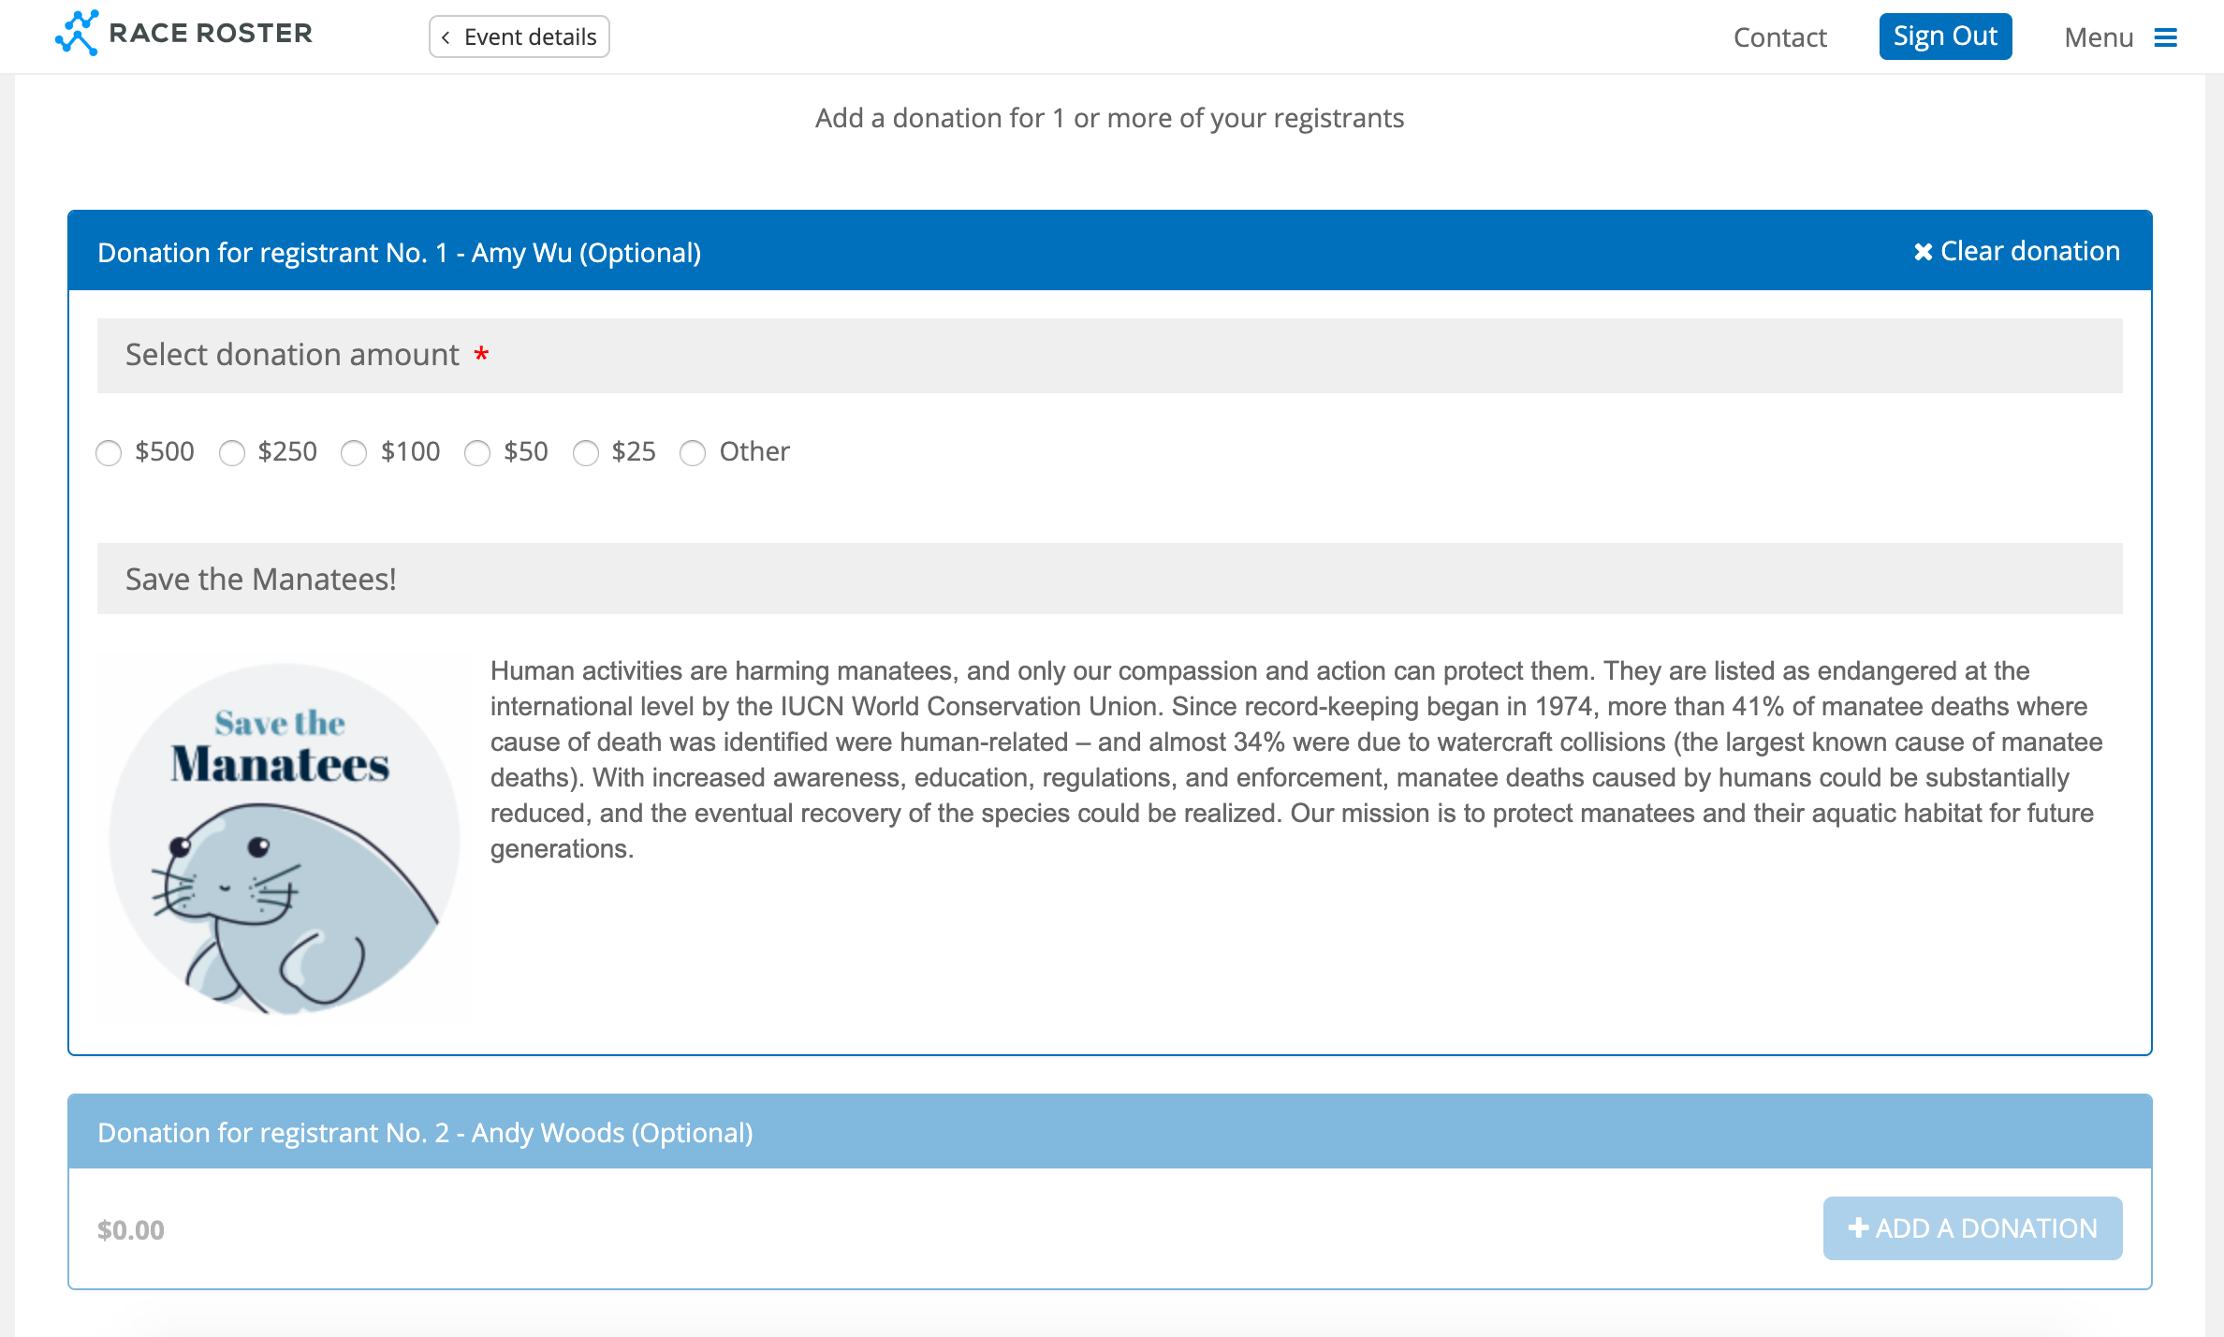This screenshot has height=1337, width=2224.
Task: Open the Menu text in navigation
Action: pos(2099,37)
